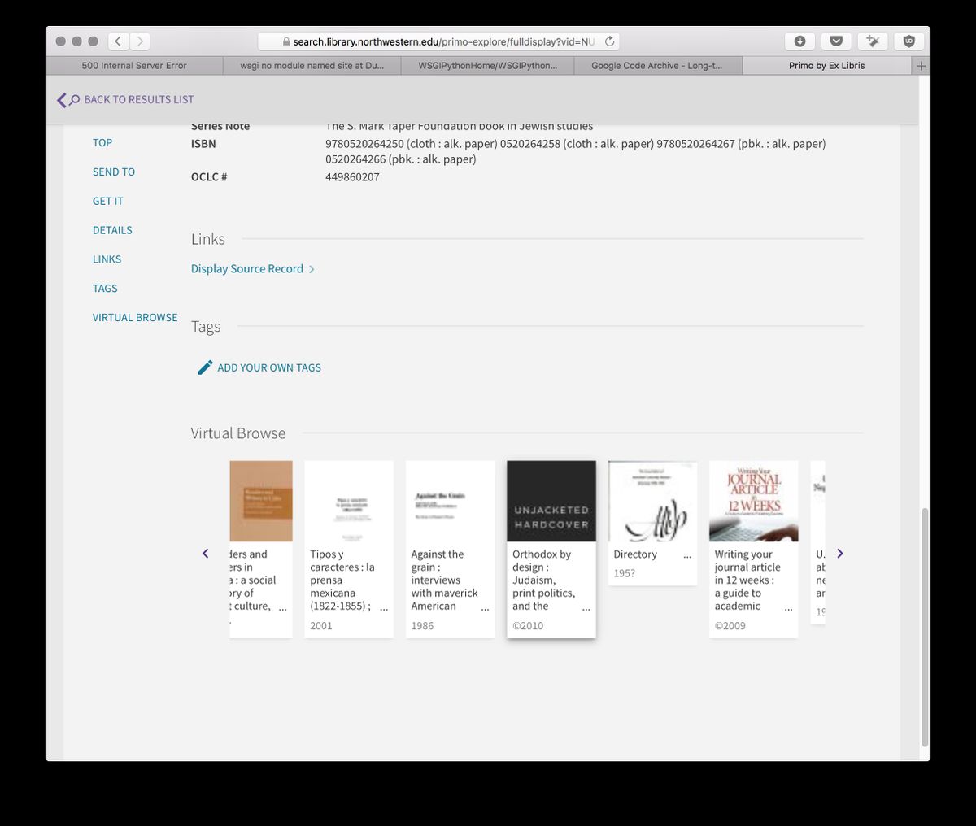Click the title 'Tipos y caracteres : la prensa mexicana'
976x826 pixels.
[342, 580]
